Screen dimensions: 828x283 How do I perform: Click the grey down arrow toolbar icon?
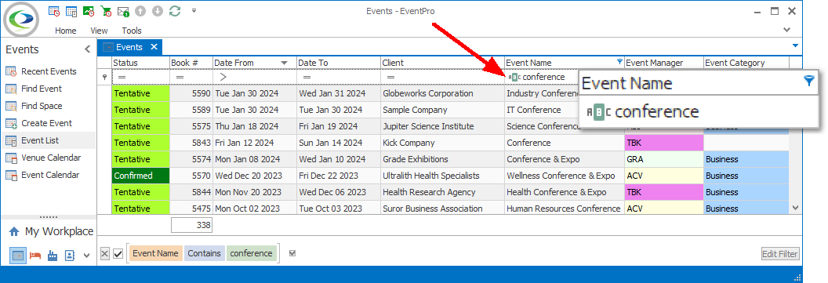(x=158, y=10)
